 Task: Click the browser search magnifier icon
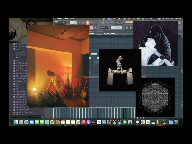point(42,117)
